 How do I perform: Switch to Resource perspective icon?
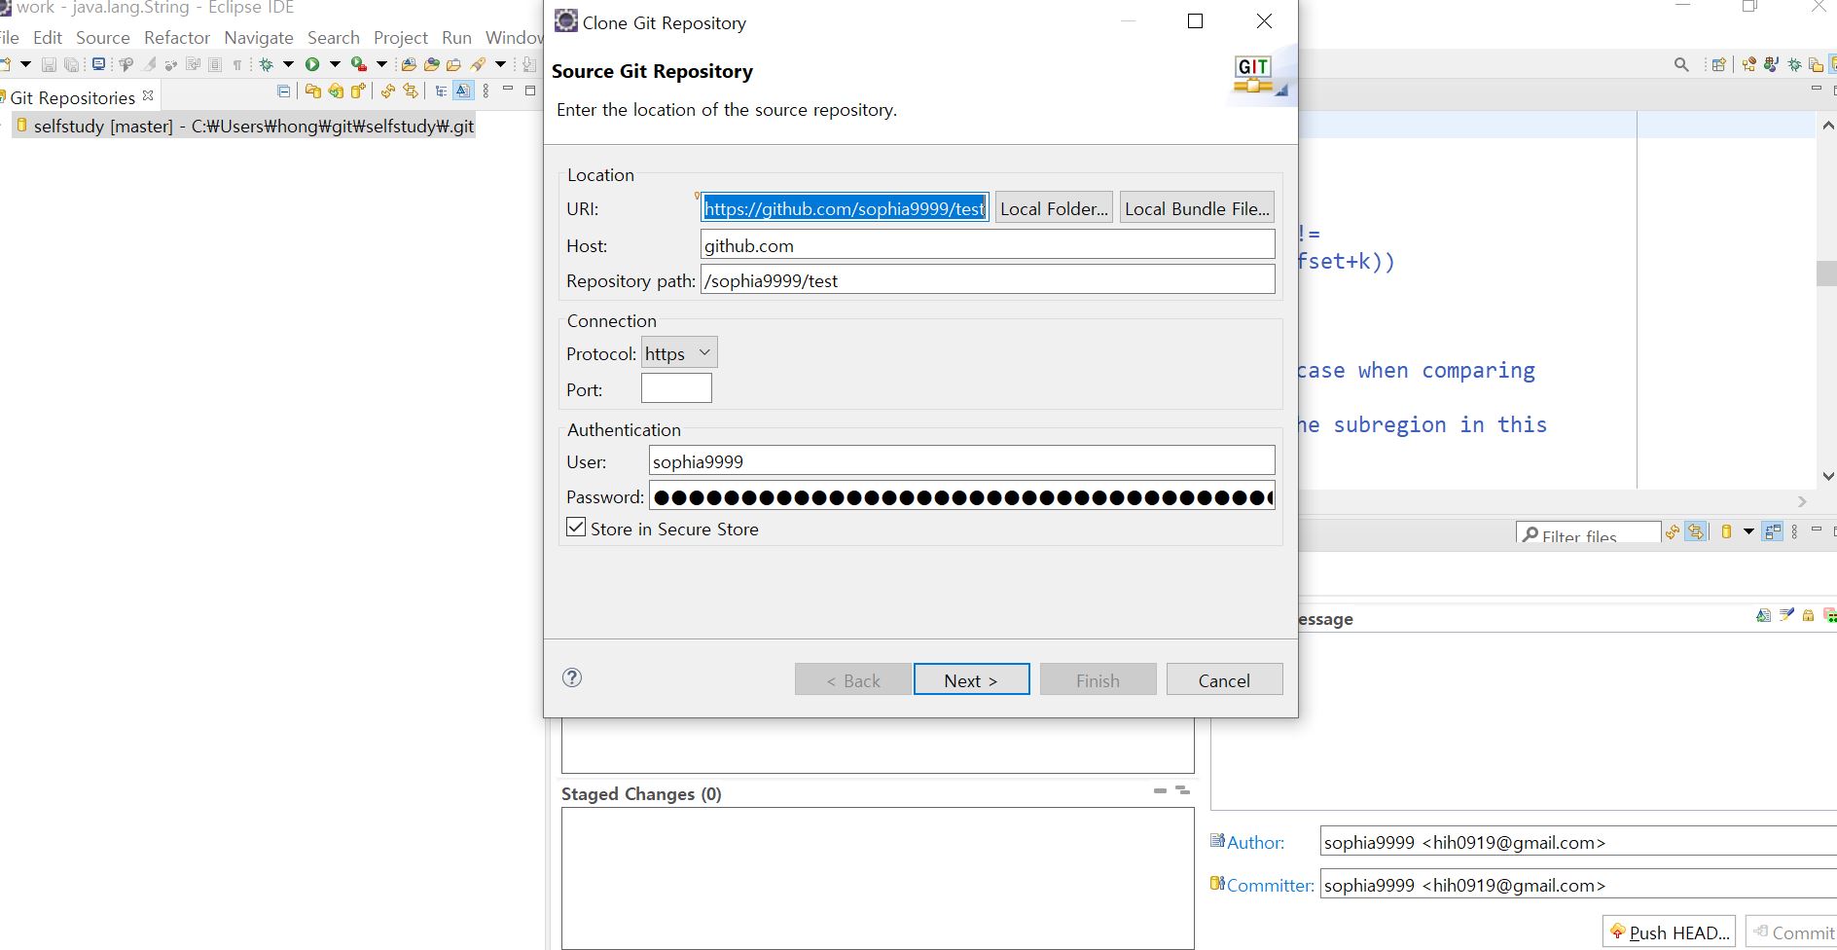[x=1816, y=64]
